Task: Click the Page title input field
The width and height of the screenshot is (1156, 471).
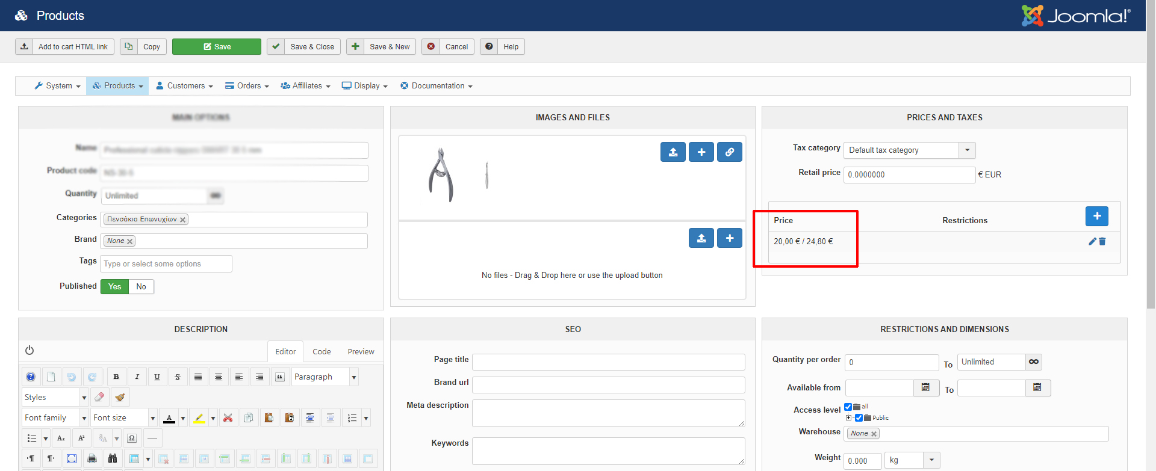Action: click(x=609, y=362)
